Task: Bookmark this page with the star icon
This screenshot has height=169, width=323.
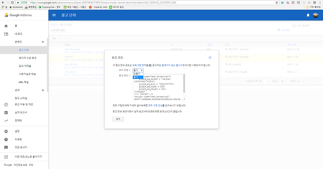Action: pos(277,3)
